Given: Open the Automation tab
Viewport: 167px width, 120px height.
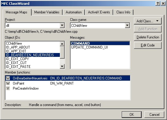Looking at the screenshot, I should coord(74,12).
